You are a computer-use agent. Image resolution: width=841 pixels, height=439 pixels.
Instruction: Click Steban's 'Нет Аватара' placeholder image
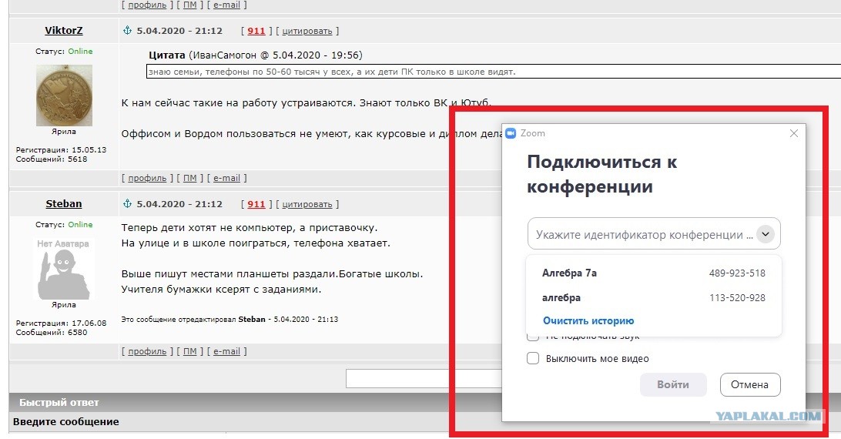[x=64, y=269]
